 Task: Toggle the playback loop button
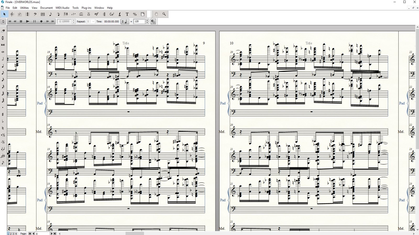(3, 21)
